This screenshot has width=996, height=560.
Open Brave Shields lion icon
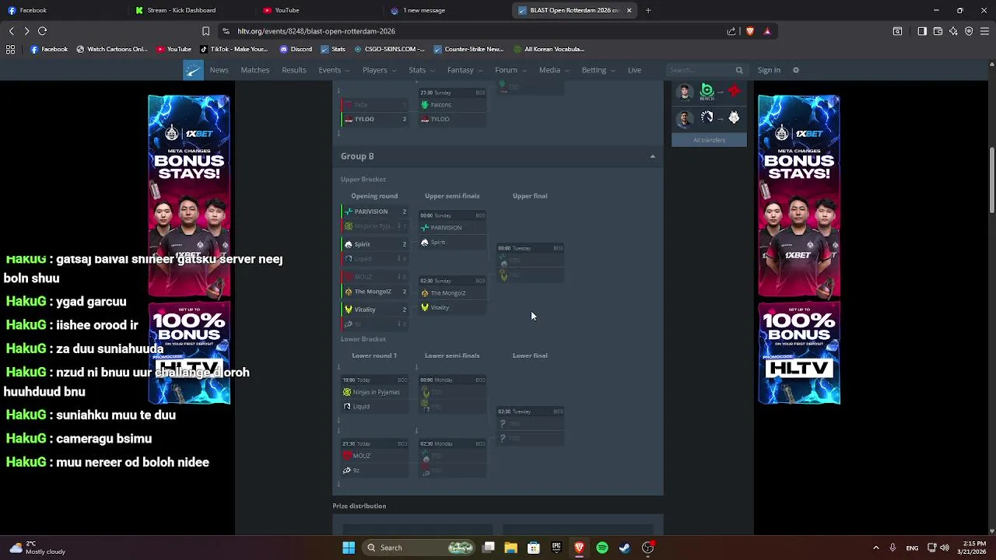(x=750, y=31)
